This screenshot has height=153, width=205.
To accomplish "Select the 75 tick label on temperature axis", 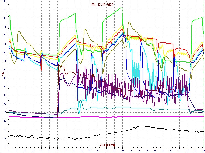I will point(5,27).
